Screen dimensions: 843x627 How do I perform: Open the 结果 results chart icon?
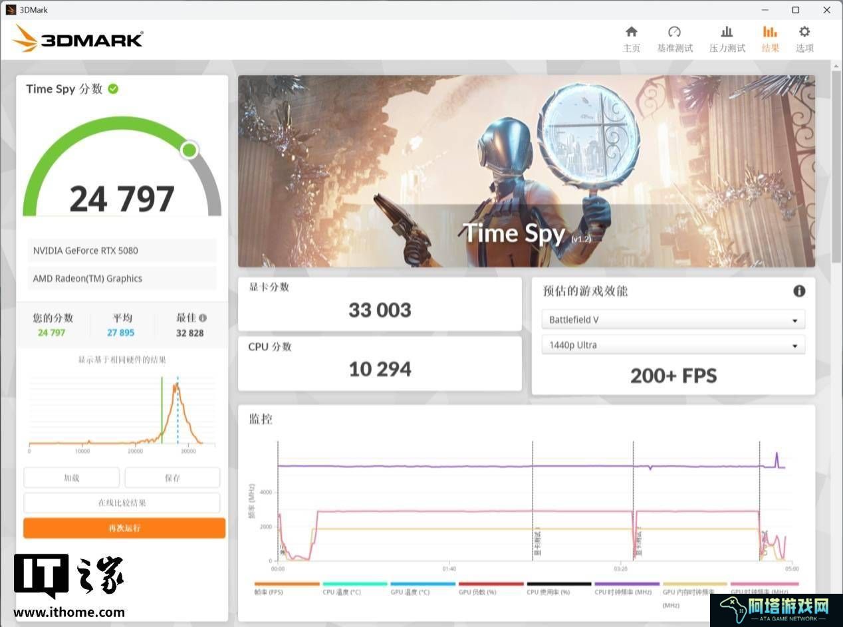click(x=770, y=32)
